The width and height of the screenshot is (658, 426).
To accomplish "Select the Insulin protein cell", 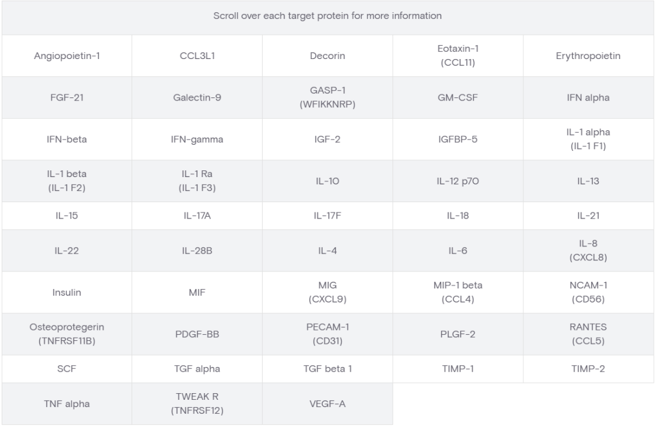I will click(66, 292).
